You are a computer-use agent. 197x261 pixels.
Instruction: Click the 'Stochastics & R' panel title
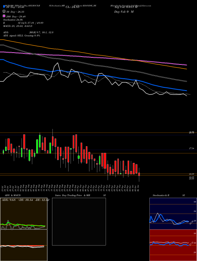click(161, 195)
